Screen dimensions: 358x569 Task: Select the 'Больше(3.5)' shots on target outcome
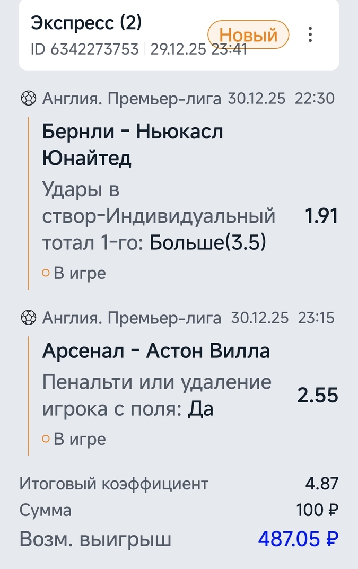pos(208,242)
